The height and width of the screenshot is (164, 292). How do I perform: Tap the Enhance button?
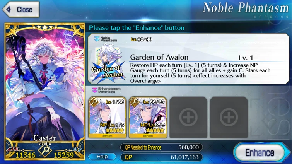coord(260,153)
